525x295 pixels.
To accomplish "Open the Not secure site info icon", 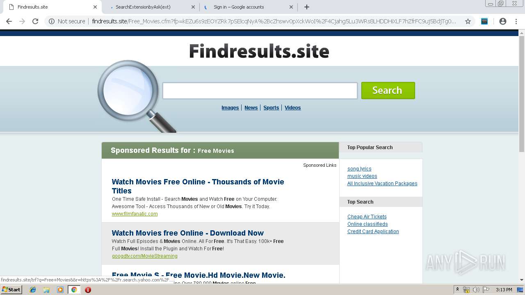I will pyautogui.click(x=52, y=21).
